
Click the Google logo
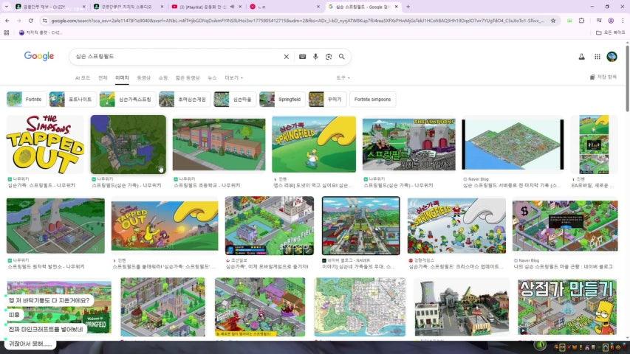38,56
